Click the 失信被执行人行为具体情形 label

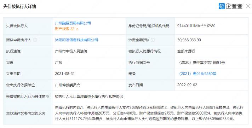(28, 97)
